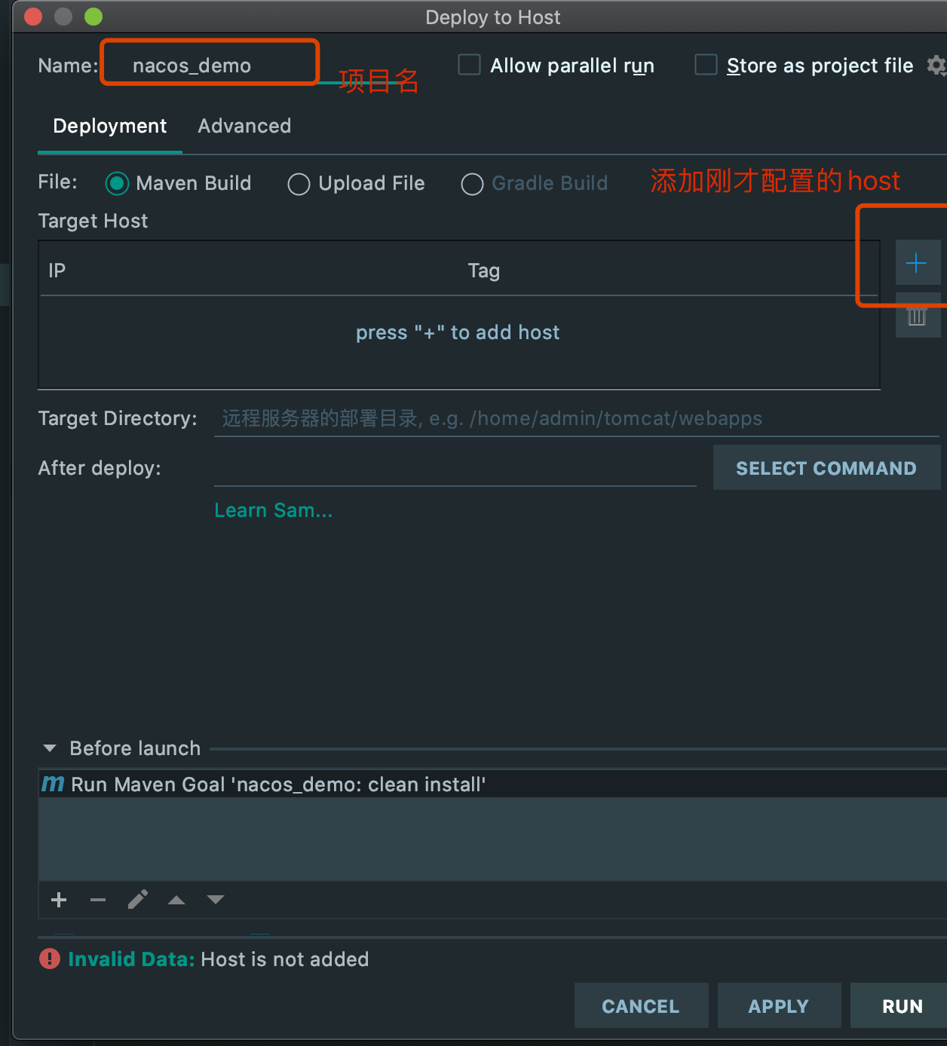Close the Deploy to Host dialog
Viewport: 947px width, 1046px height.
[33, 17]
